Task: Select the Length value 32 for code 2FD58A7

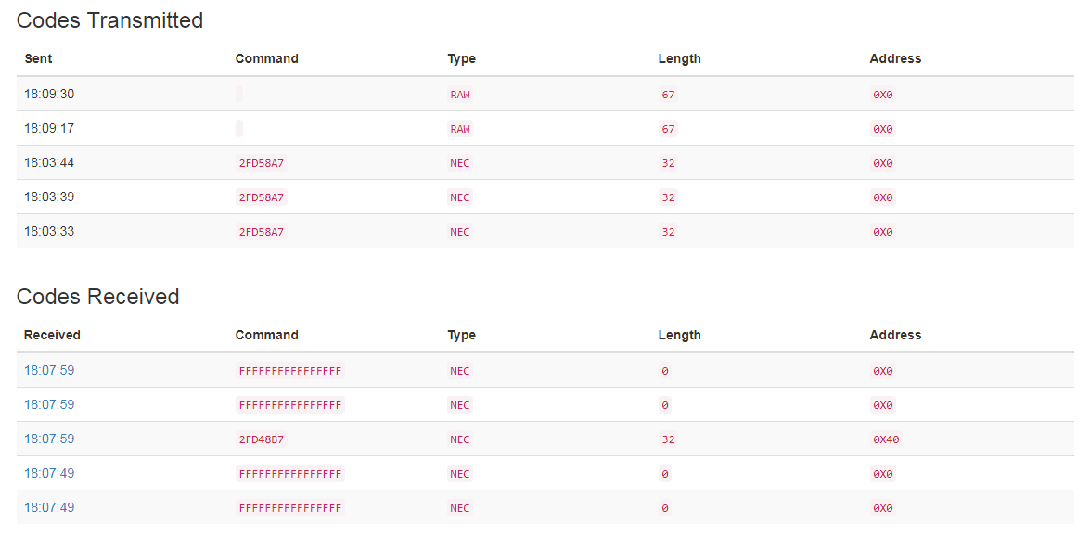Action: coord(668,162)
